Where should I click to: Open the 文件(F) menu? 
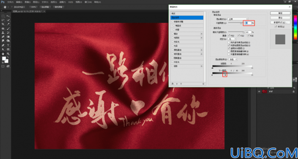pyautogui.click(x=10, y=2)
